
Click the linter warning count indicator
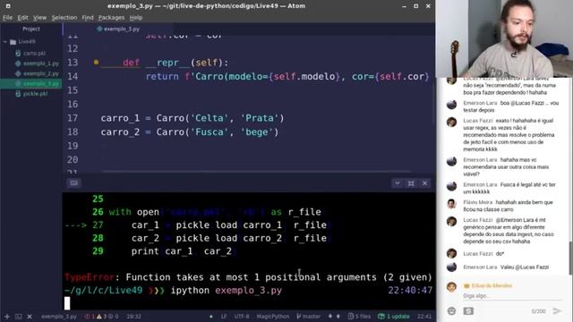click(101, 316)
